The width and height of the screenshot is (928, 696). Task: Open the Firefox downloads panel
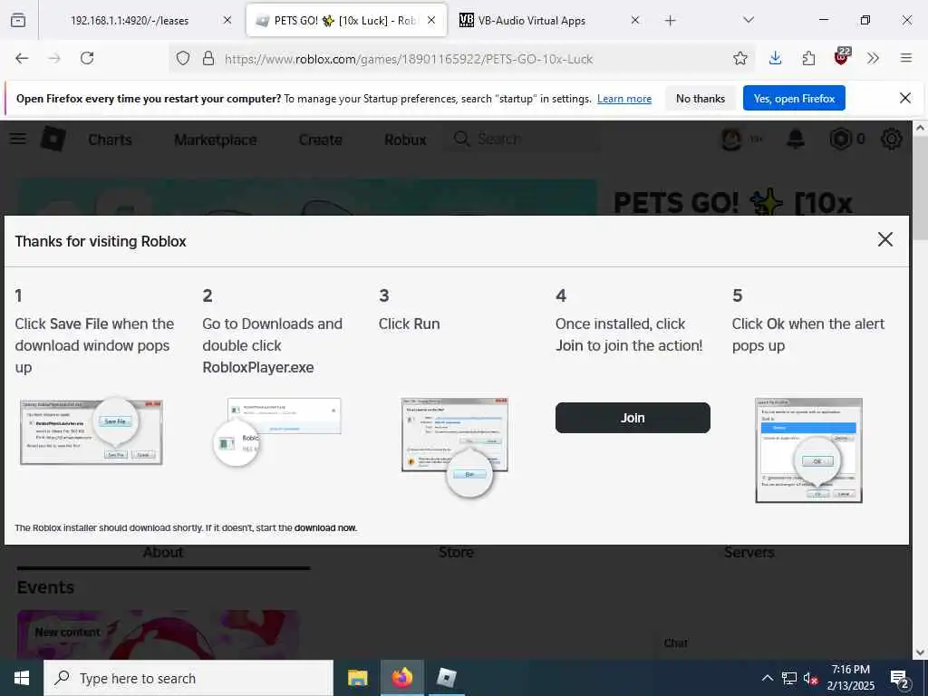pos(776,58)
